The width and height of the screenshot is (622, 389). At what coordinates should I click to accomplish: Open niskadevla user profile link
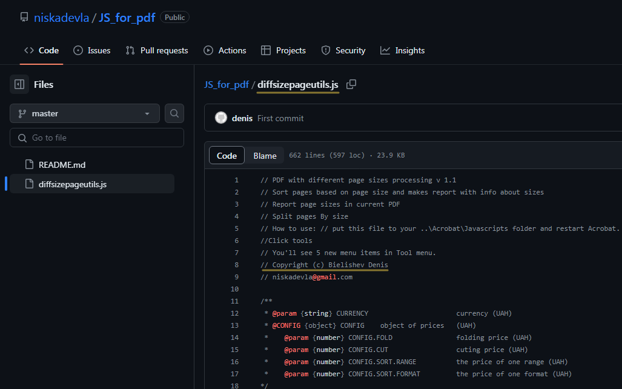point(61,18)
